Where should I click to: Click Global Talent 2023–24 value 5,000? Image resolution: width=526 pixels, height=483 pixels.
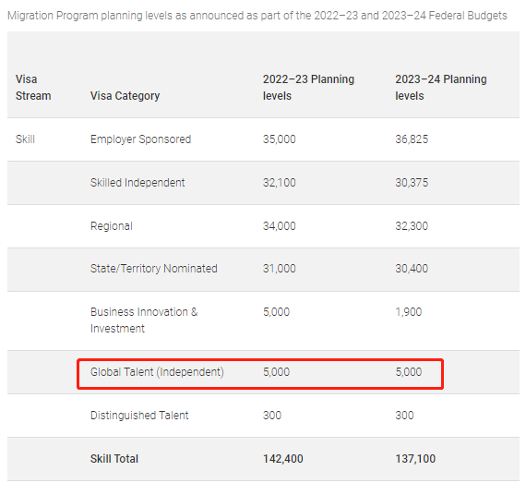tap(408, 372)
